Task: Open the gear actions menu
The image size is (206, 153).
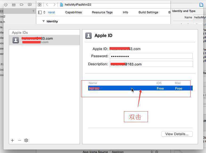Action: pos(26,140)
